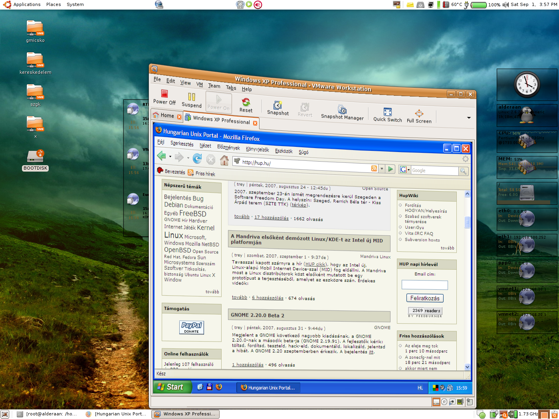The width and height of the screenshot is (559, 419).
Task: Open Firefox Könyvjelzők menu
Action: click(x=258, y=149)
